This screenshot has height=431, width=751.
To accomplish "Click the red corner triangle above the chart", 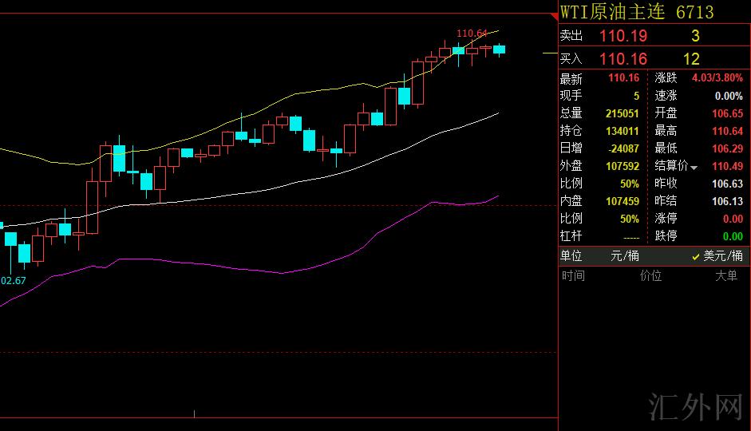I will pos(554,14).
